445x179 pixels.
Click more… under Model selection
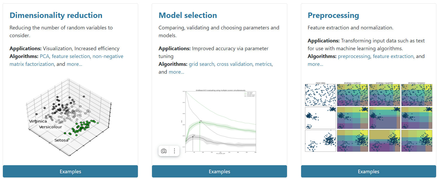tap(176, 72)
